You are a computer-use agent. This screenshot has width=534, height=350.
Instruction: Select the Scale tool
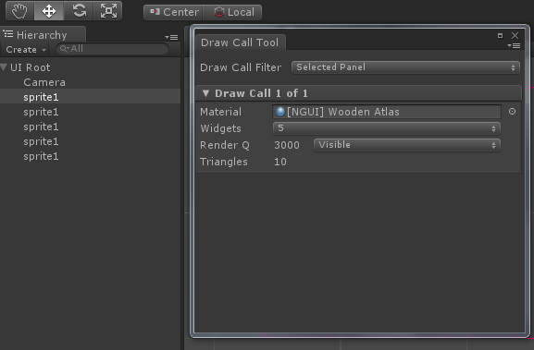click(108, 11)
